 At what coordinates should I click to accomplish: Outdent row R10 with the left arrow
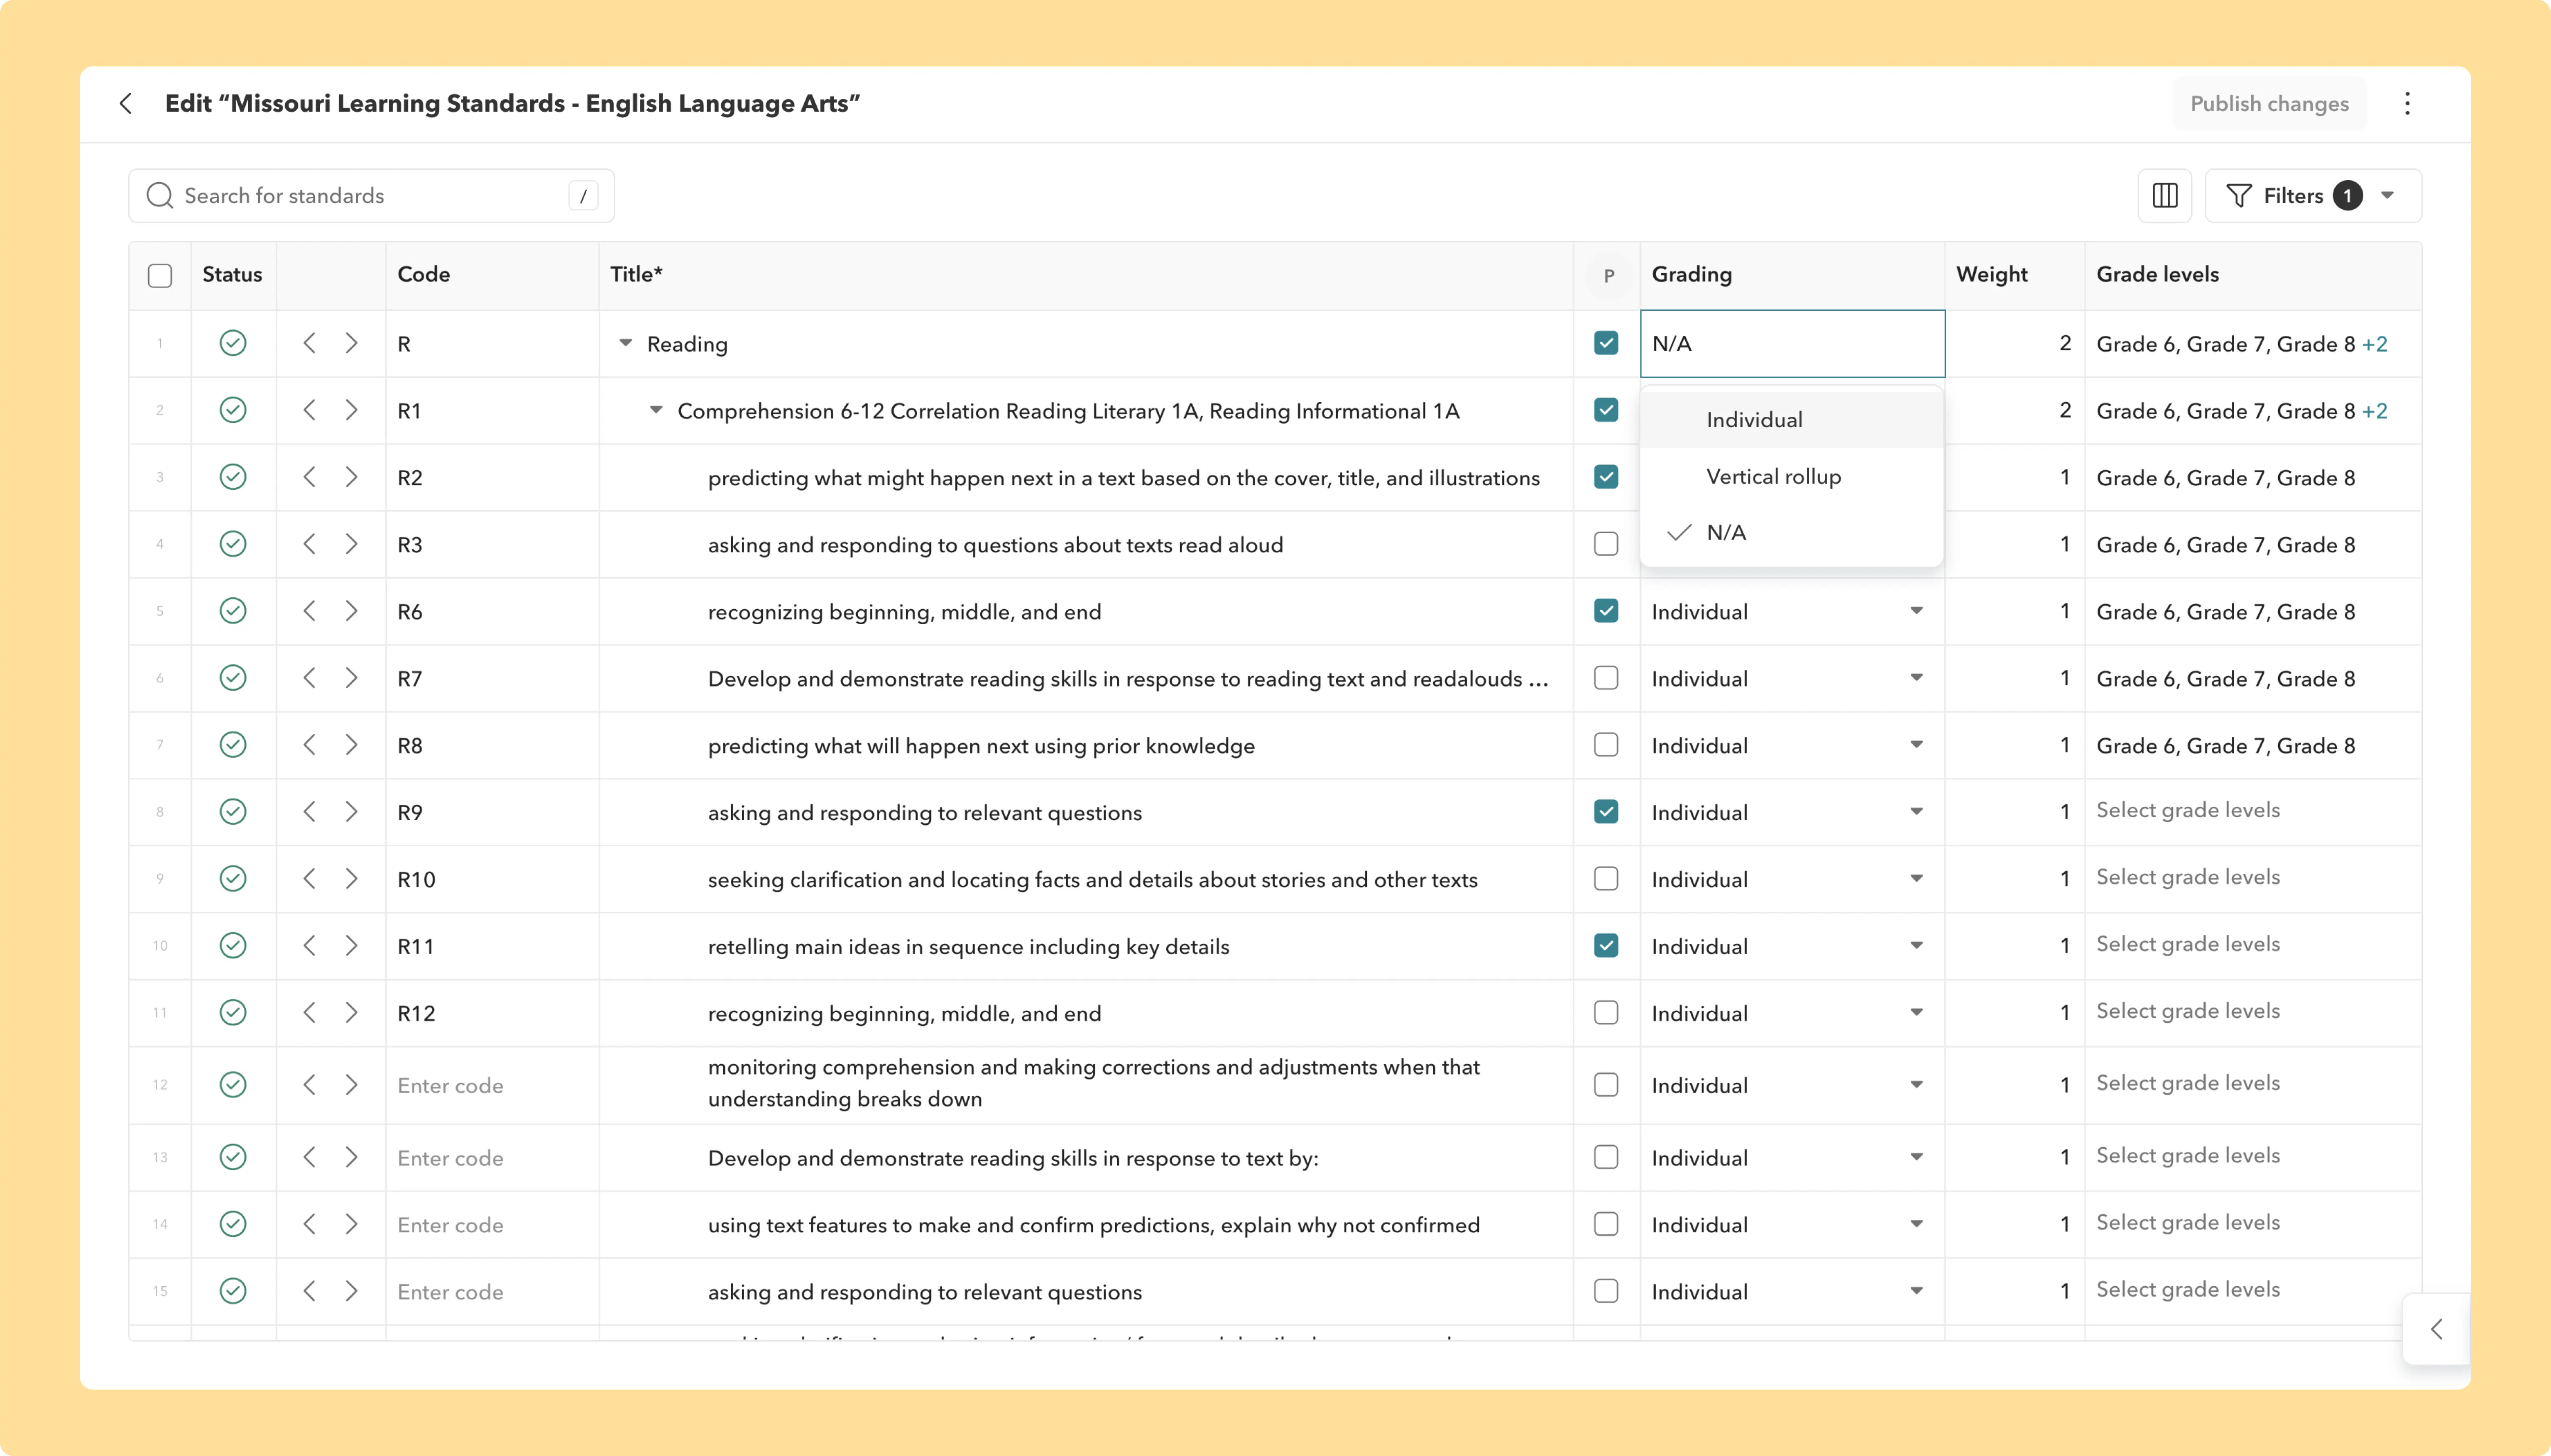point(310,879)
